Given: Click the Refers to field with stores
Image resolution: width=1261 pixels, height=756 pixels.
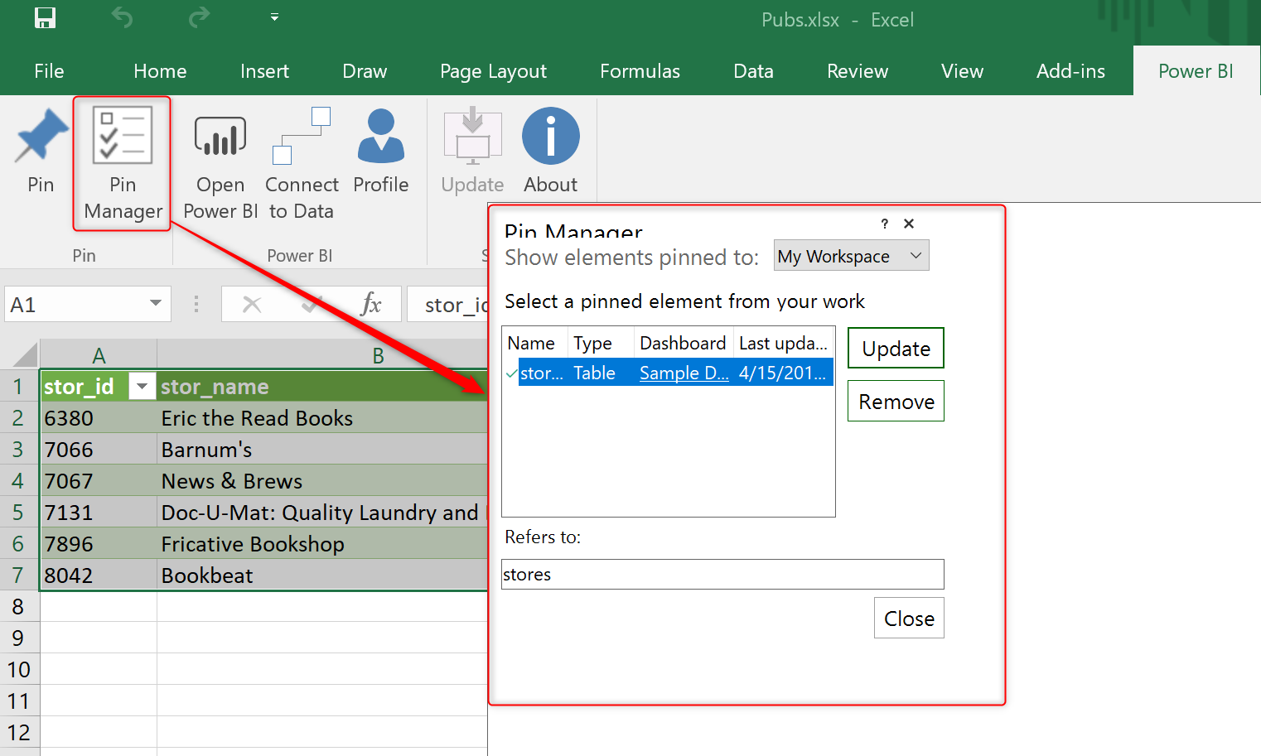Looking at the screenshot, I should coord(722,574).
